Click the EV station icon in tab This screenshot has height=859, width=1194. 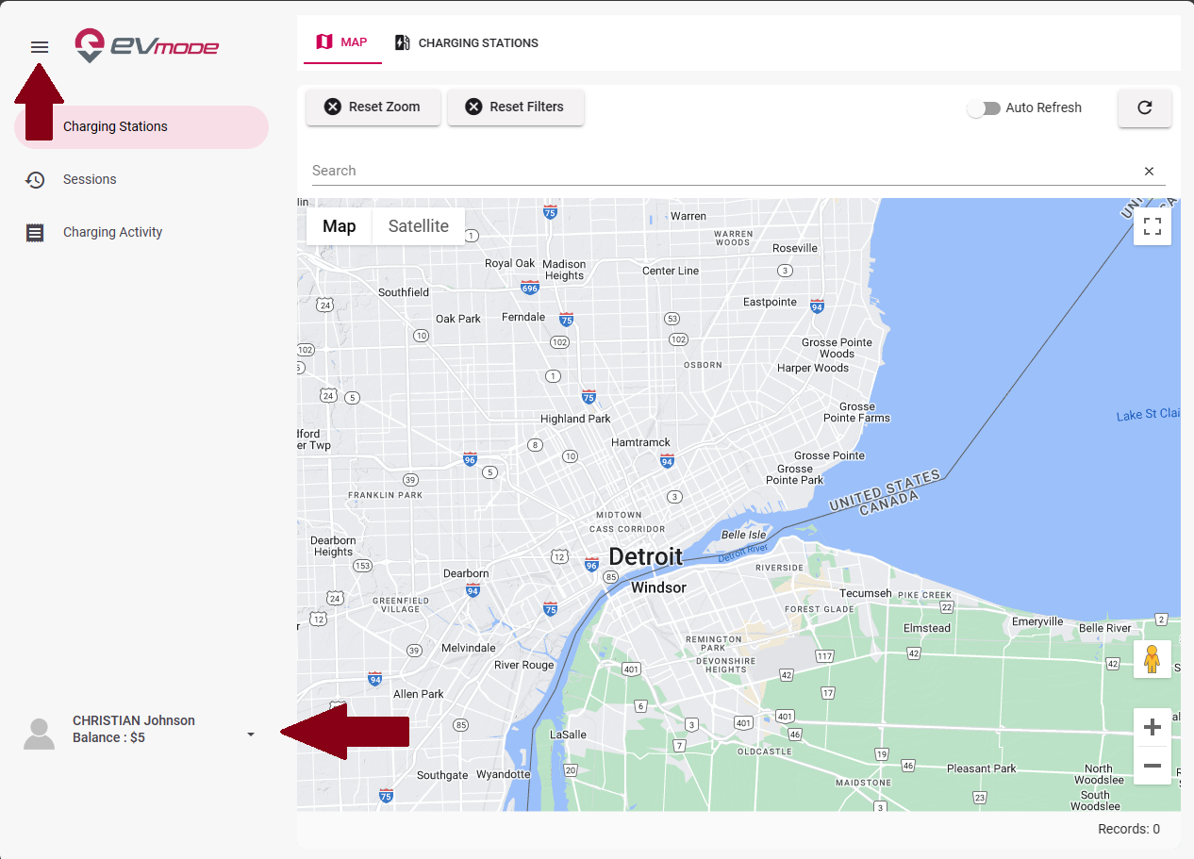[x=403, y=42]
